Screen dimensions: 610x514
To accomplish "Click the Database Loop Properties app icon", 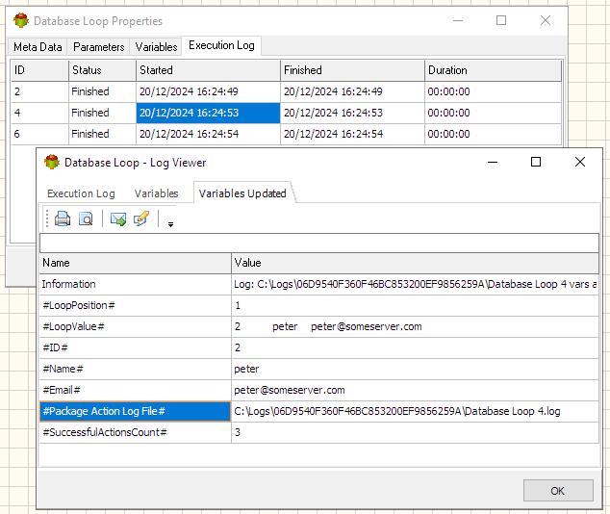I will (21, 20).
